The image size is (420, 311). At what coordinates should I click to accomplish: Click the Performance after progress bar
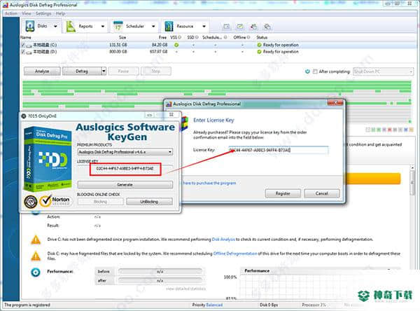point(160,280)
